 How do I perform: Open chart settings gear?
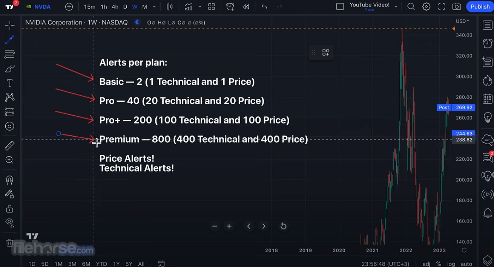coord(426,7)
